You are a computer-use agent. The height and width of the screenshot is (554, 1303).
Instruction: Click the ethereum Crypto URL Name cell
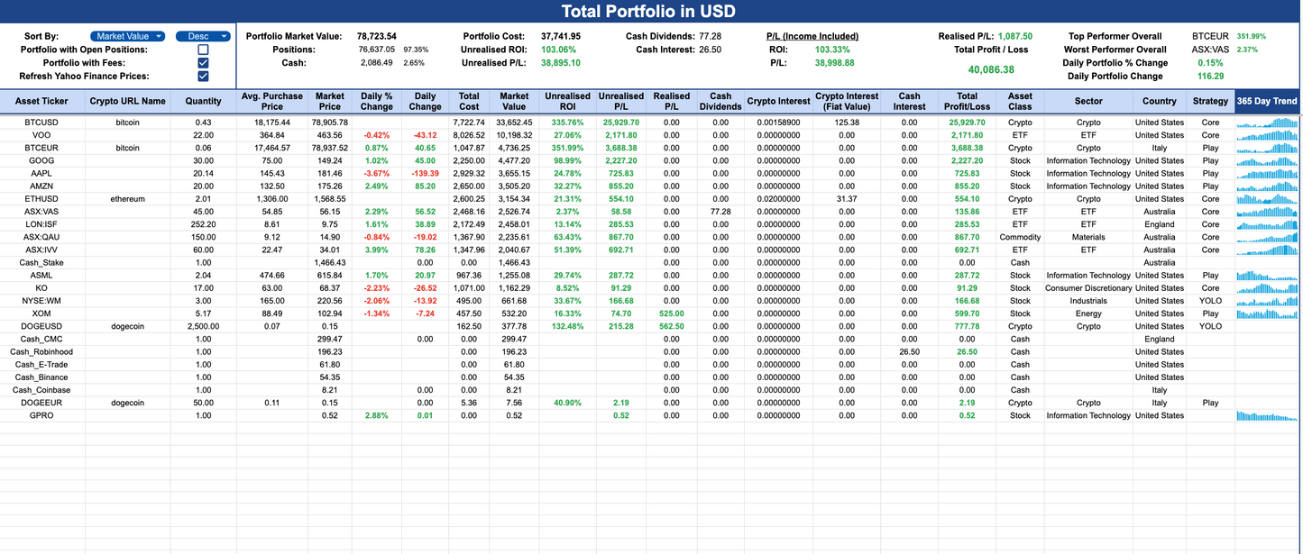128,199
